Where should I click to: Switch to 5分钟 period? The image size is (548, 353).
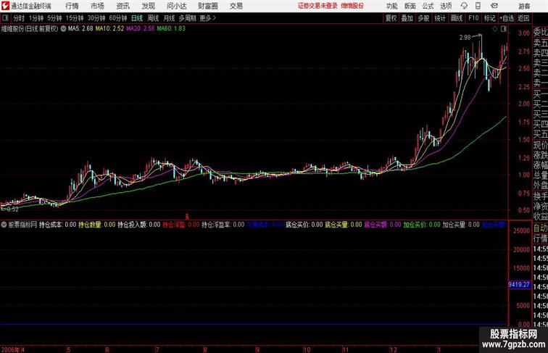54,18
